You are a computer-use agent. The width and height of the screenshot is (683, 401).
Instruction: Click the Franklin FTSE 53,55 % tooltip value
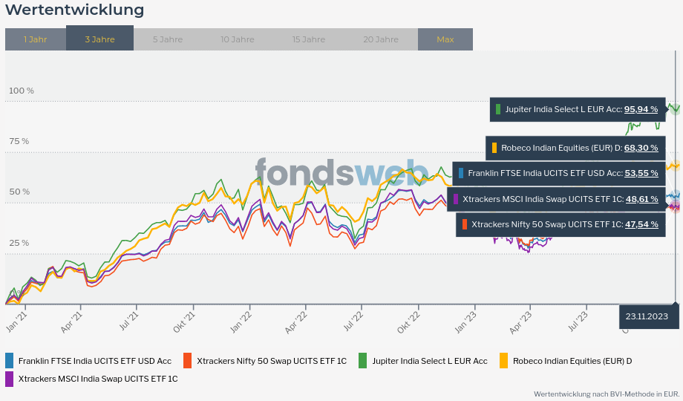(x=641, y=173)
